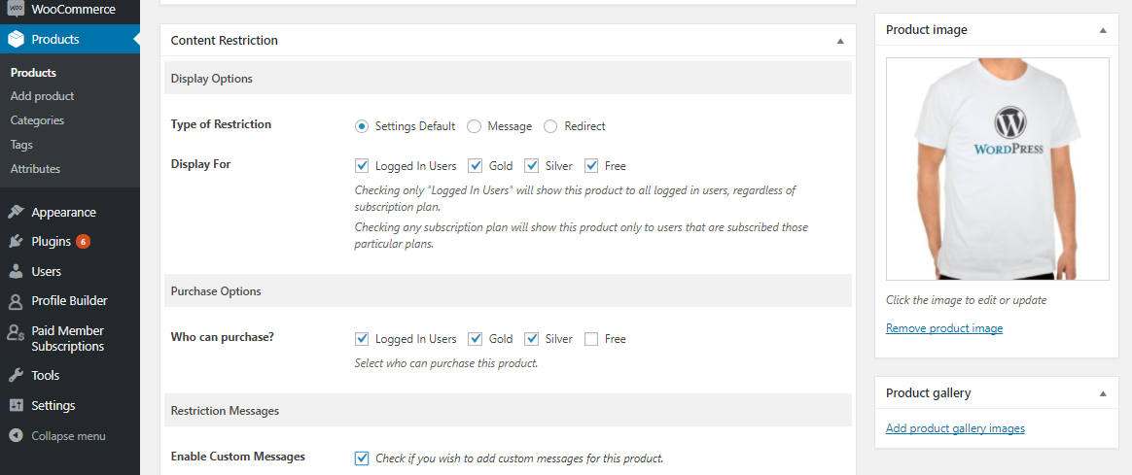The width and height of the screenshot is (1132, 475).
Task: Open Appearance via its paintbrush icon
Action: tap(16, 212)
